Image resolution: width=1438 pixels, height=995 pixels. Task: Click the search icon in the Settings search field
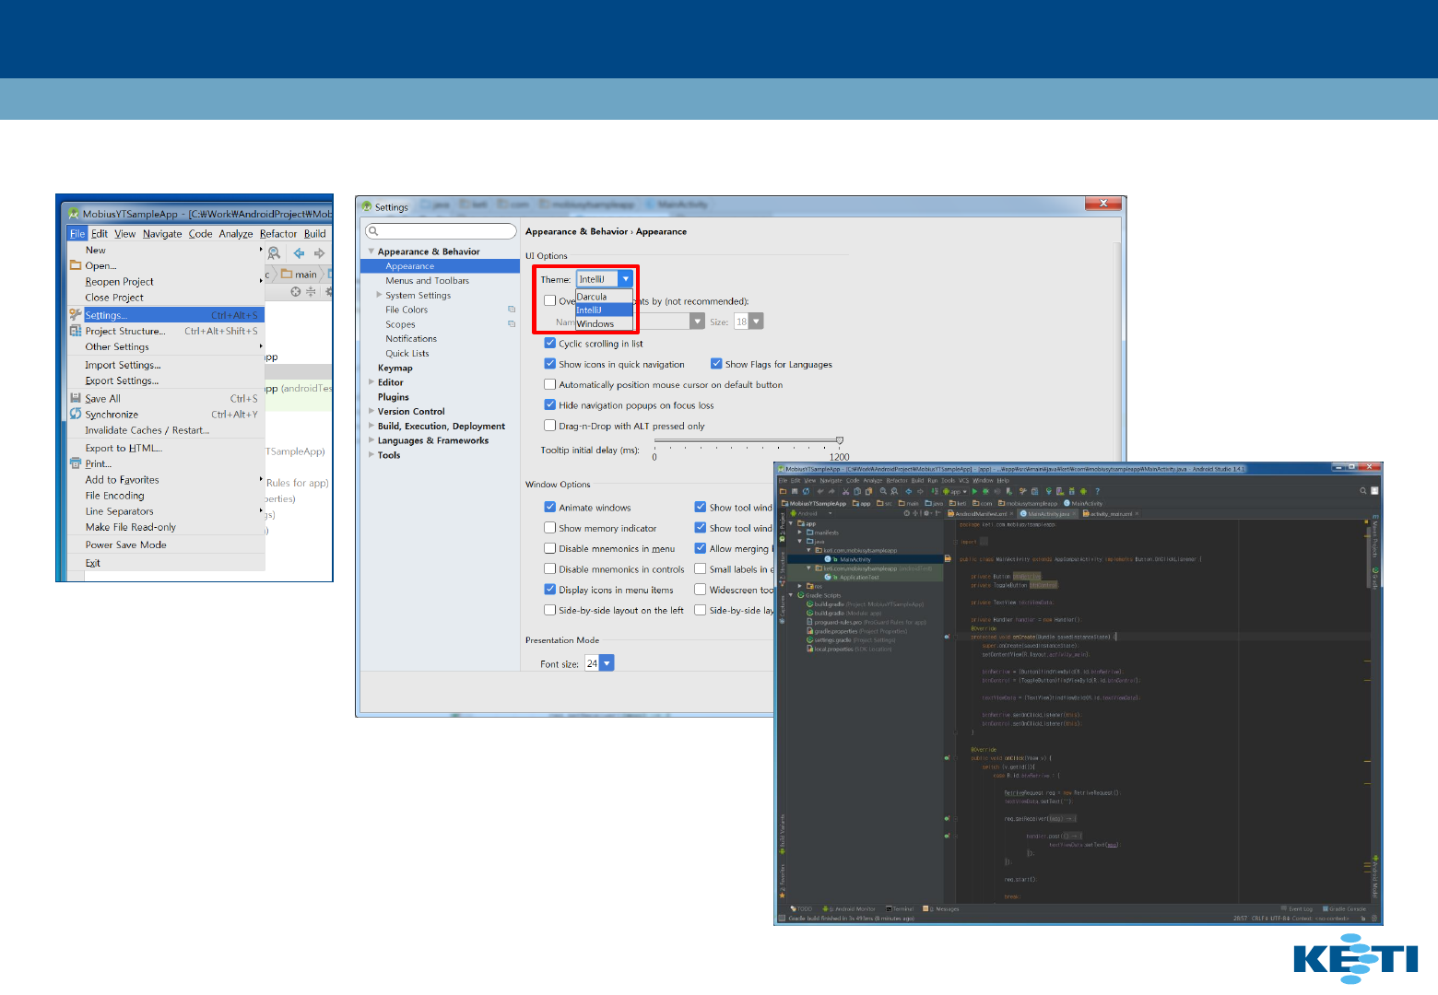click(x=373, y=231)
